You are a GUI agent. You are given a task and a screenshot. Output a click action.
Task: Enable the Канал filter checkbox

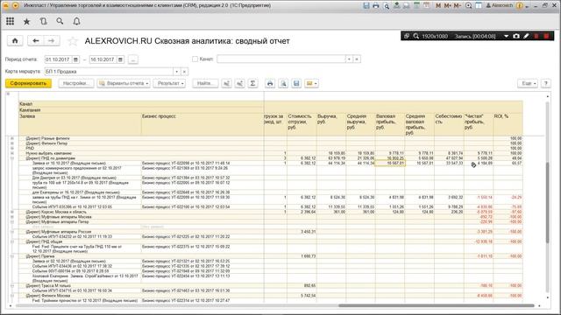pos(195,59)
